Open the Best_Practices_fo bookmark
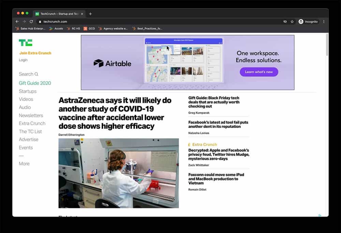Viewport: 341px width, 233px height. tap(147, 29)
